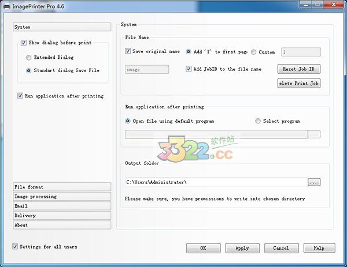
Task: Click the program path input field
Action: click(216, 134)
